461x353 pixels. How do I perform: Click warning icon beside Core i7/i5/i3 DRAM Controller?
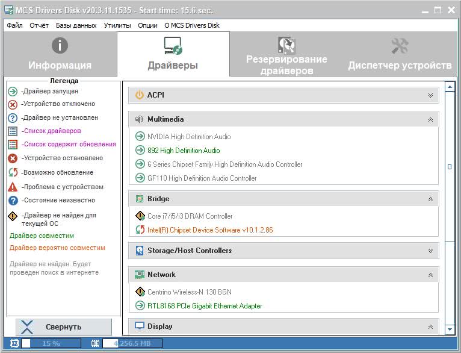click(140, 216)
